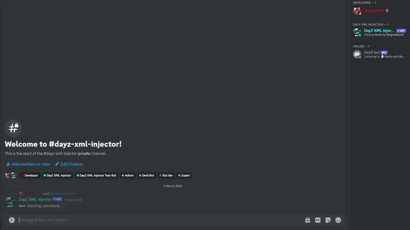This screenshot has width=410, height=230.
Task: Open the gift Nitro icon
Action: 307,220
